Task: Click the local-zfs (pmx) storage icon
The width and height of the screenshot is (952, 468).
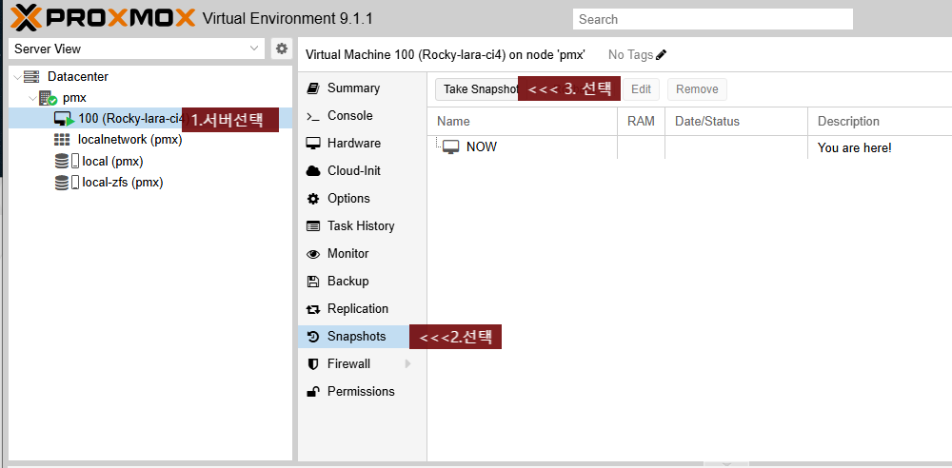Action: pyautogui.click(x=67, y=182)
